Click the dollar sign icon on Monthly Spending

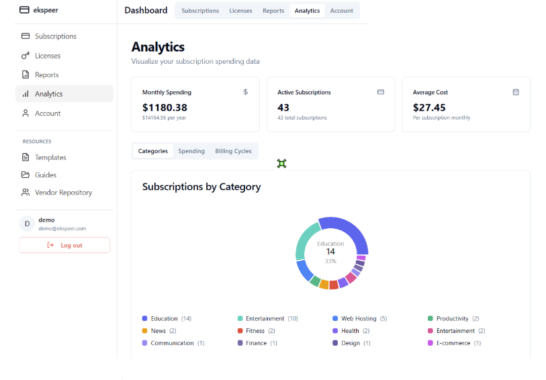(245, 92)
